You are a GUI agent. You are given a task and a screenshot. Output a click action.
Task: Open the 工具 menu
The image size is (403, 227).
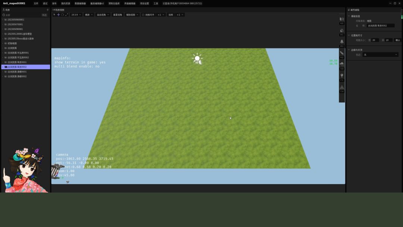coord(156,3)
